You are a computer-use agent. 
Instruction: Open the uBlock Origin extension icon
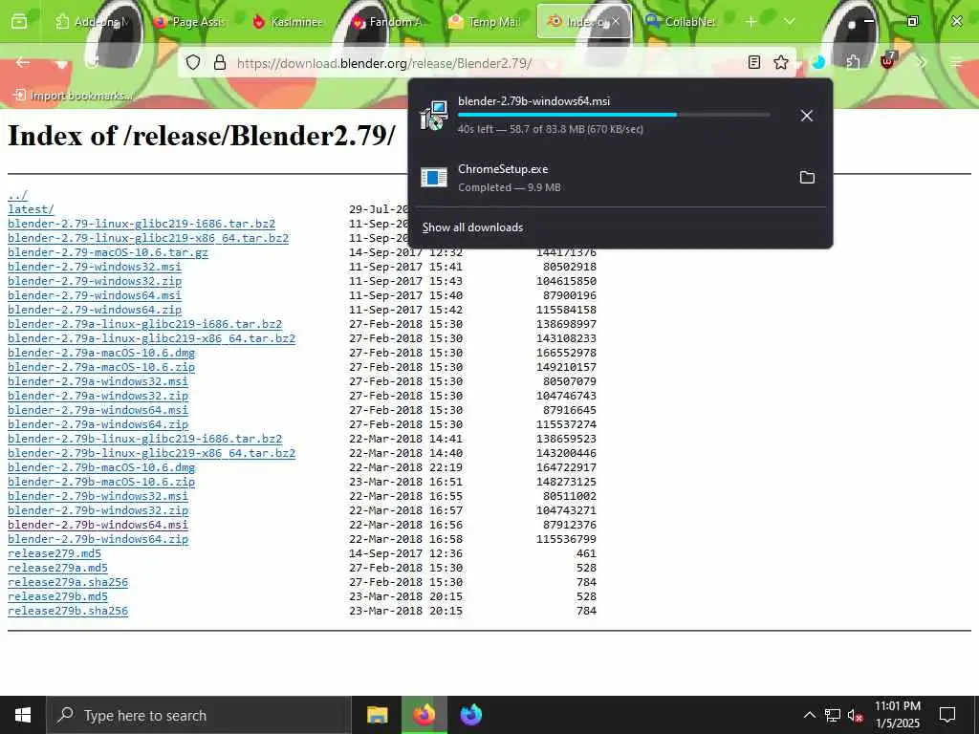[887, 61]
